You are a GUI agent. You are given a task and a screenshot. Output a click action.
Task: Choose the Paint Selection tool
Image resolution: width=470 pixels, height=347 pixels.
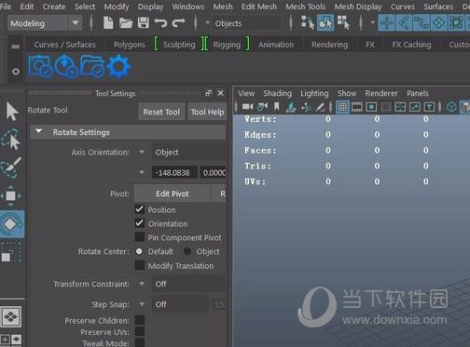[11, 167]
